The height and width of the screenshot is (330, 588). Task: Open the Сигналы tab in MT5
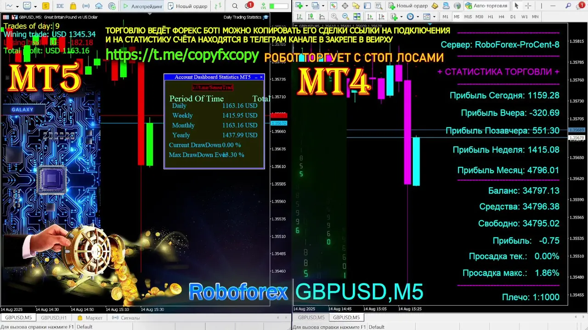[126, 318]
